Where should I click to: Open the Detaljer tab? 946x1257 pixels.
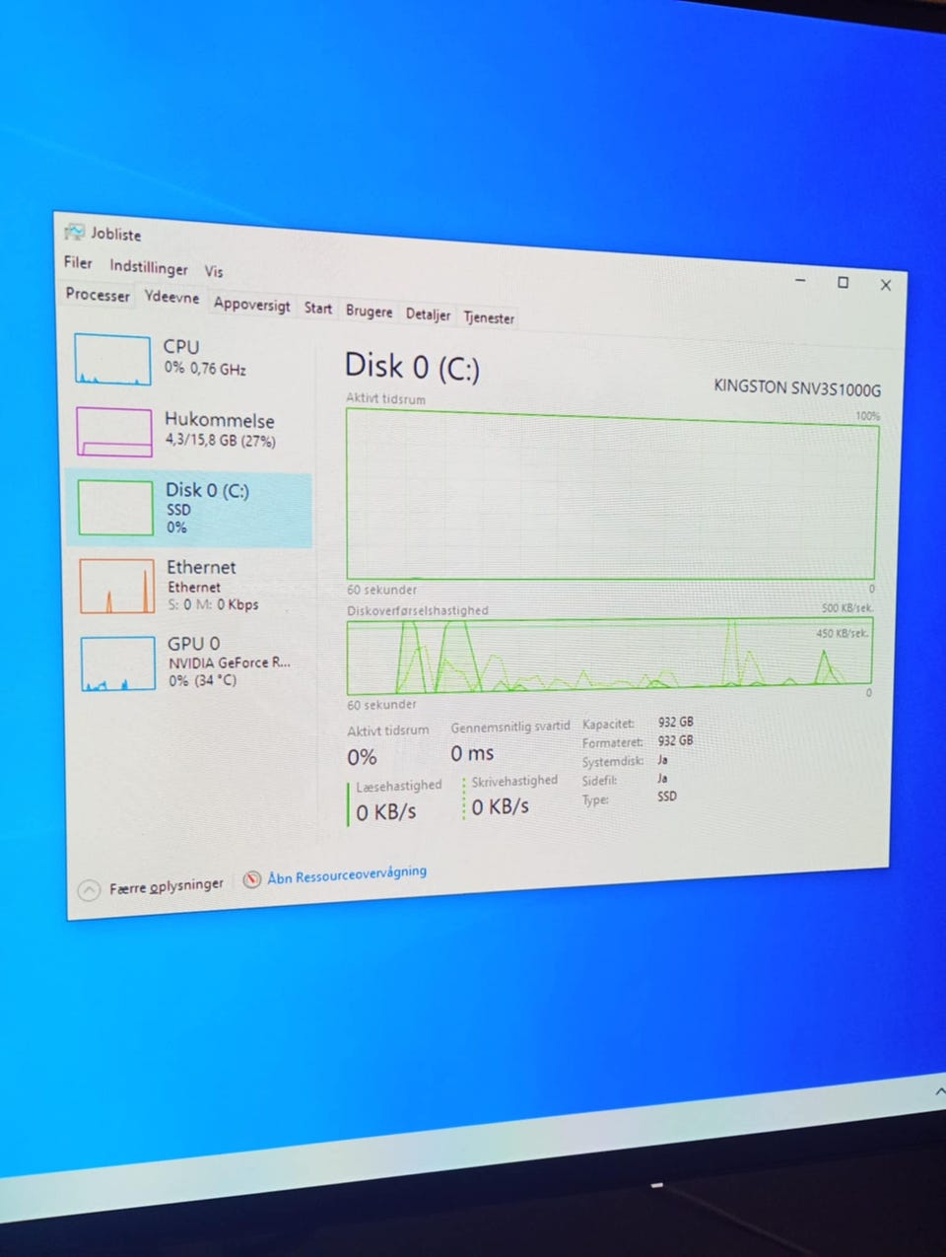[x=428, y=314]
